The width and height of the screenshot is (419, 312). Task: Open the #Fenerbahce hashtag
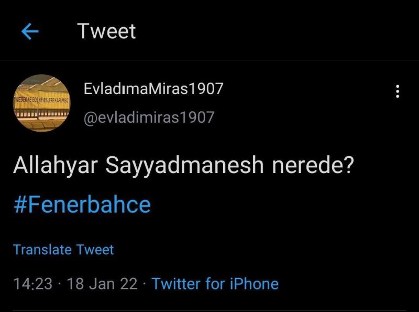point(82,204)
